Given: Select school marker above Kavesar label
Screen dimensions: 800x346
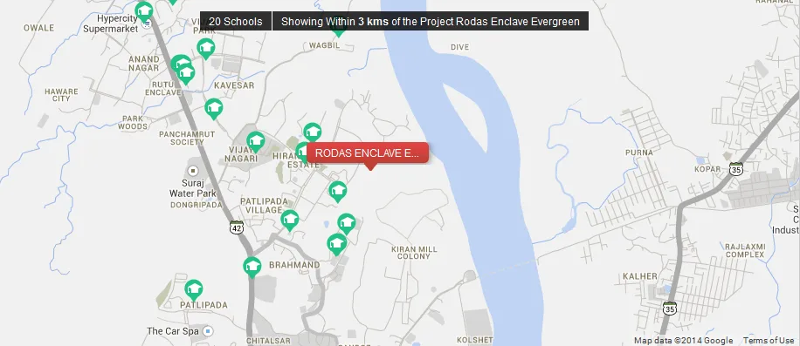Looking at the screenshot, I should (x=205, y=48).
